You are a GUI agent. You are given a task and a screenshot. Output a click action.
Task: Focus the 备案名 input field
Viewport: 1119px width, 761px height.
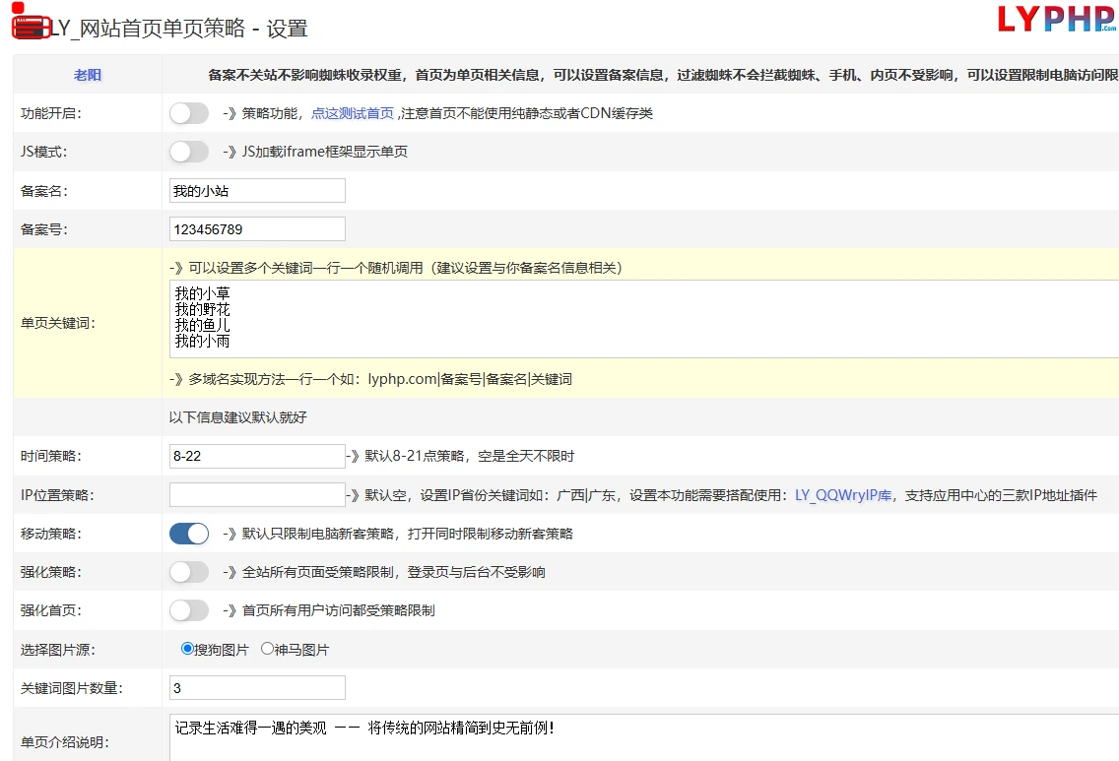(x=258, y=190)
